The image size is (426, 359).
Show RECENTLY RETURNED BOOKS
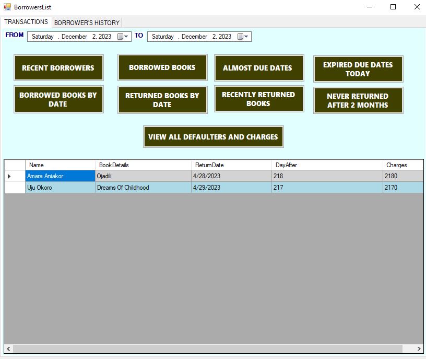[x=258, y=99]
